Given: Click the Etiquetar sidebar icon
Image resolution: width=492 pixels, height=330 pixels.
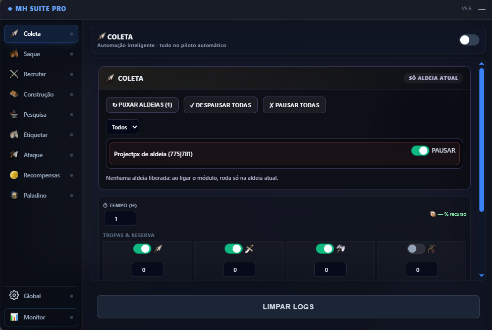Looking at the screenshot, I should 14,135.
